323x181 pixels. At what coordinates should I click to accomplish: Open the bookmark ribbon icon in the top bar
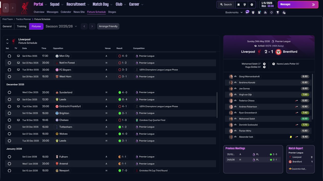coord(238,5)
